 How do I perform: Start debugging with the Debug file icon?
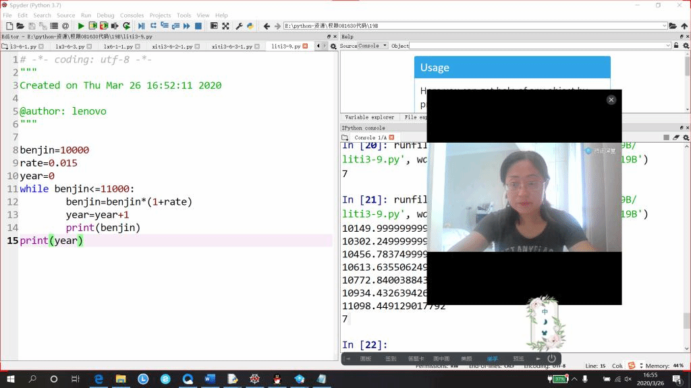[x=141, y=26]
